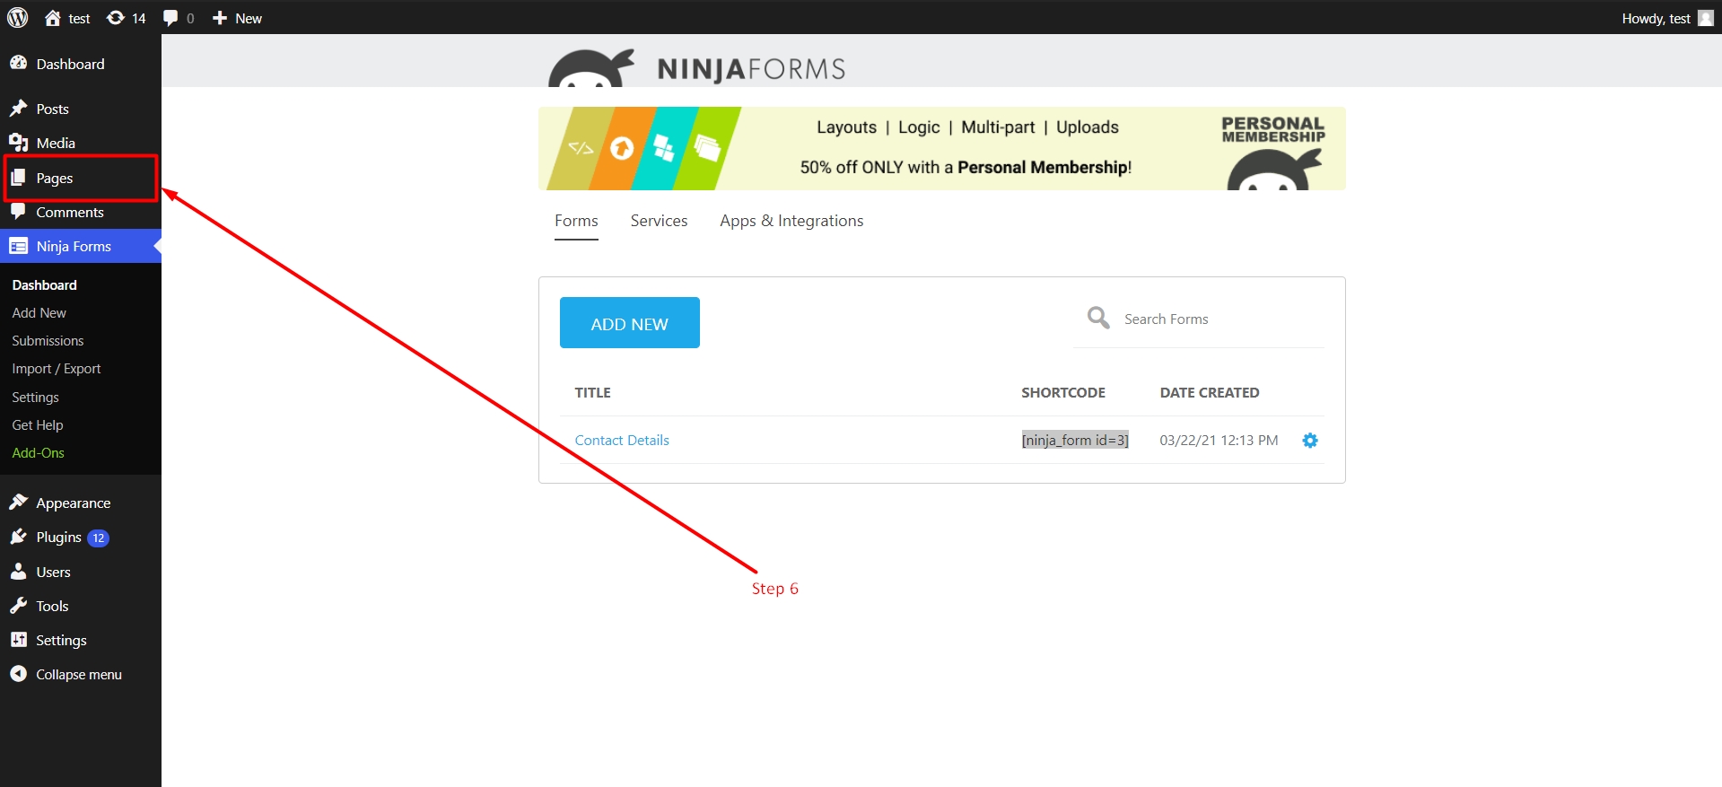Screen dimensions: 1722x787
Task: Click the Media icon in sidebar
Action: pyautogui.click(x=18, y=143)
